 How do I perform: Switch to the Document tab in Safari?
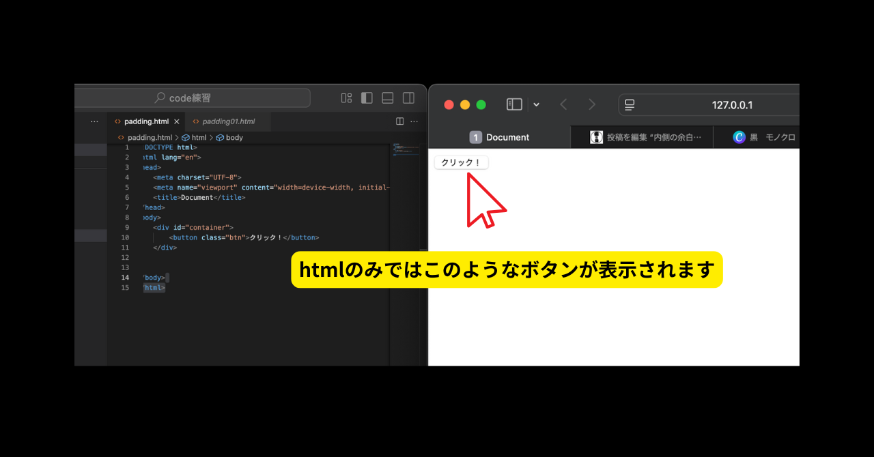499,137
